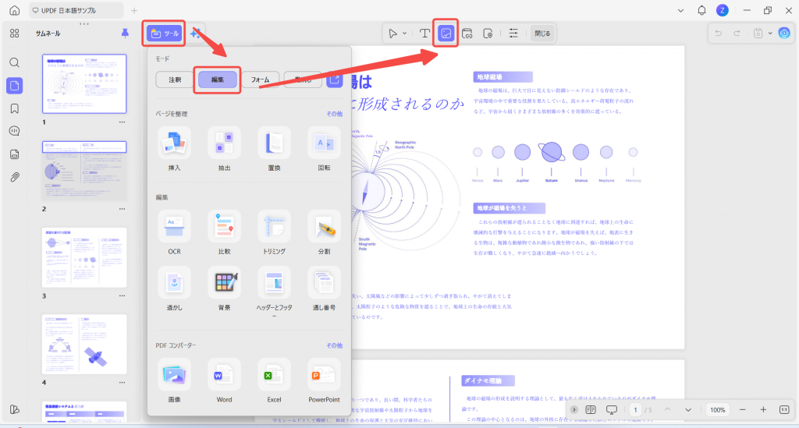The image size is (799, 428).
Task: Switch page display layout icon
Action: 591,410
